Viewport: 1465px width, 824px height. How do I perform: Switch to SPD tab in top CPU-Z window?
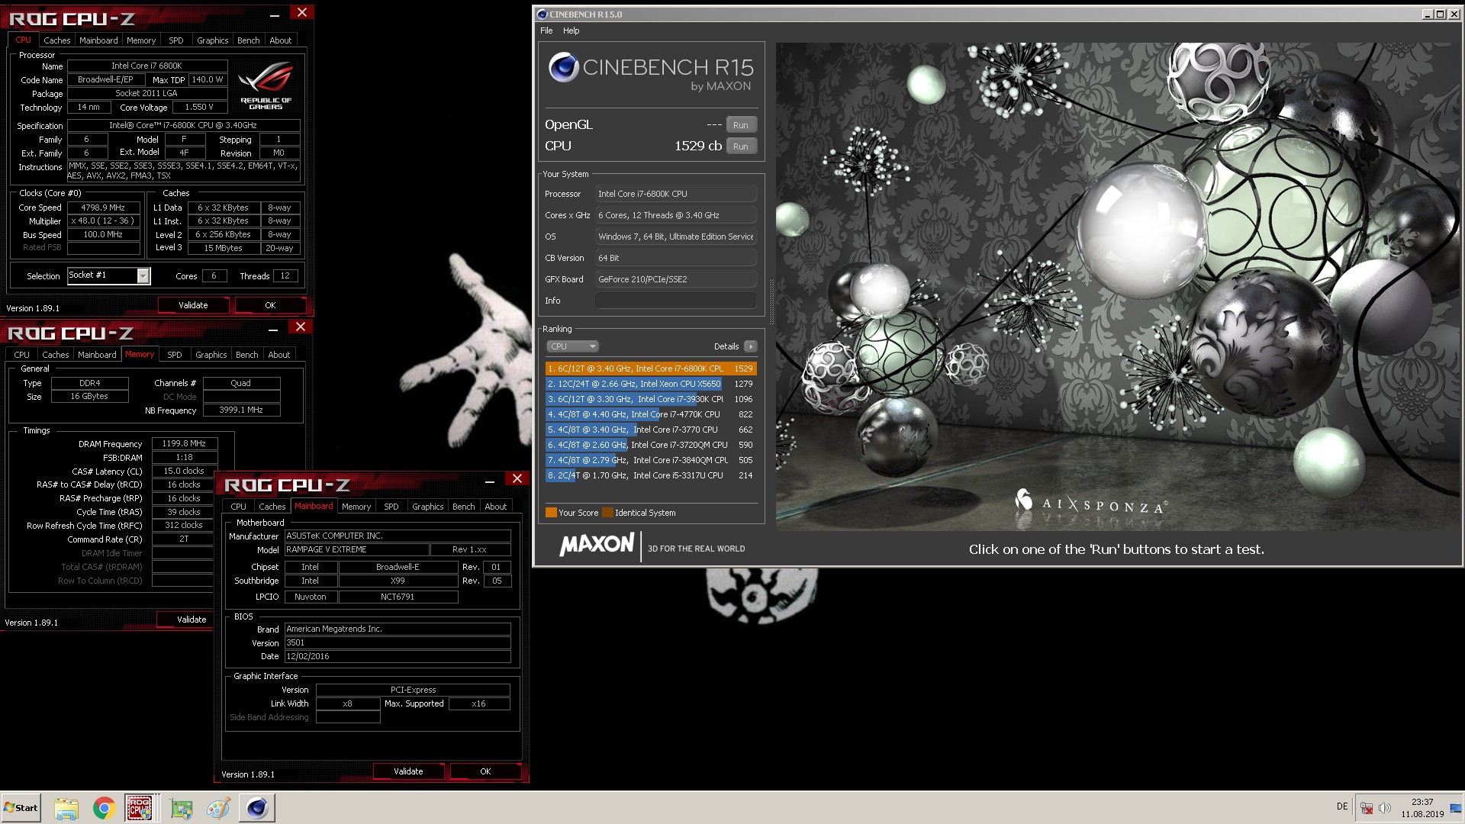tap(176, 40)
